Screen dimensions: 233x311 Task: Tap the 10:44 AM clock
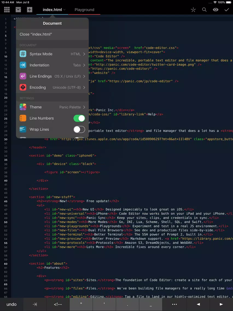click(8, 2)
